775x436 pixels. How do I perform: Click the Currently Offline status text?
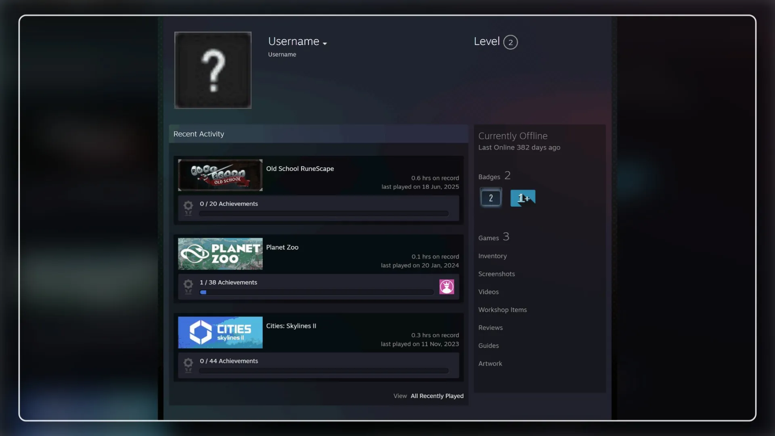(x=513, y=136)
